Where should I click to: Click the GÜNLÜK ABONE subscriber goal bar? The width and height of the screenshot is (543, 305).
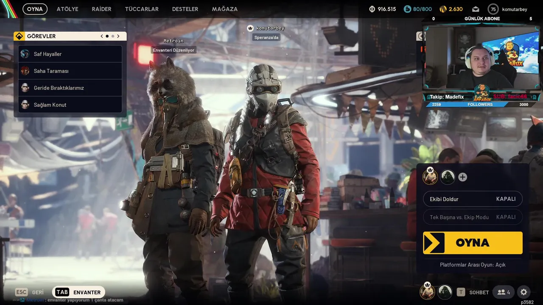[x=482, y=19]
